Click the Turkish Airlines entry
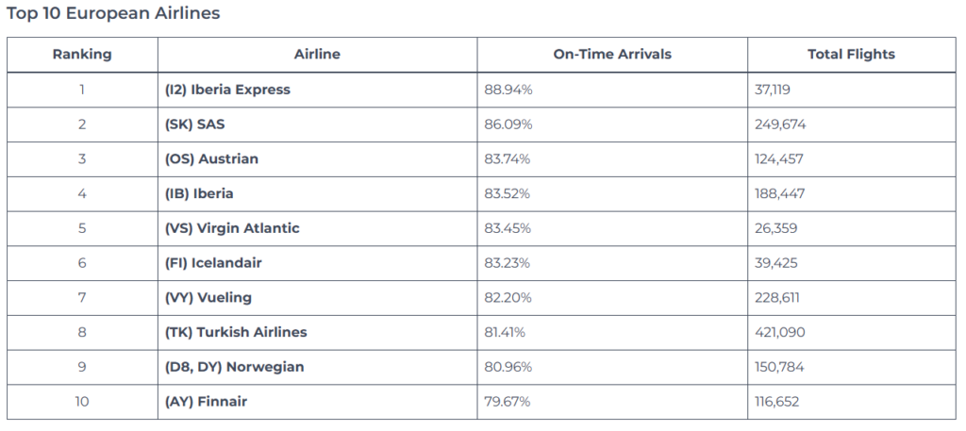Viewport: 966px width, 431px height. coord(236,332)
